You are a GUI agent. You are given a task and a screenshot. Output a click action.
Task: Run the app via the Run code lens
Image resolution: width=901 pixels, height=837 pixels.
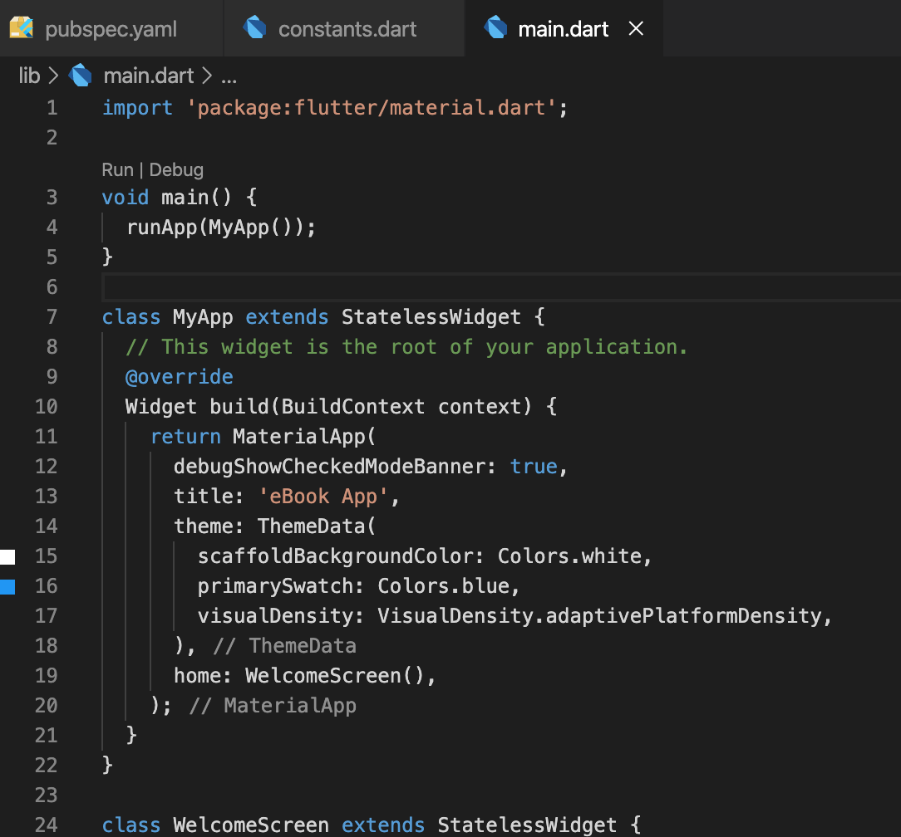click(x=117, y=169)
